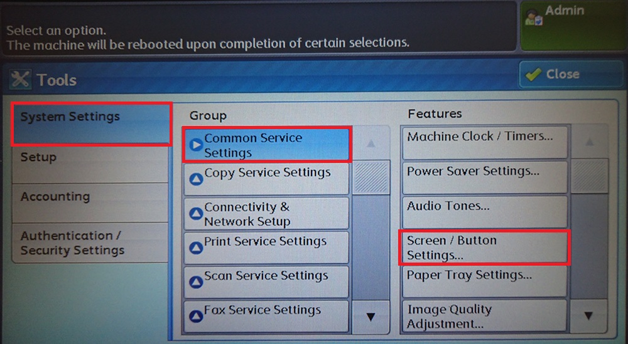The width and height of the screenshot is (628, 344).
Task: Click the Tools wrench icon
Action: [21, 80]
